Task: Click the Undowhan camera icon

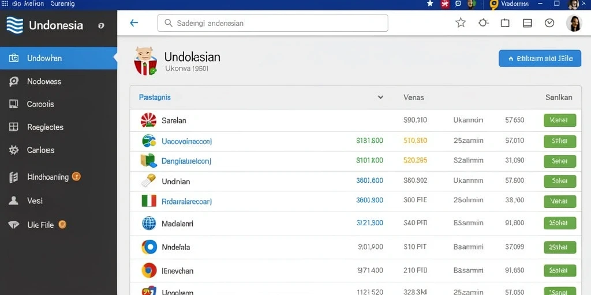Action: (x=14, y=58)
